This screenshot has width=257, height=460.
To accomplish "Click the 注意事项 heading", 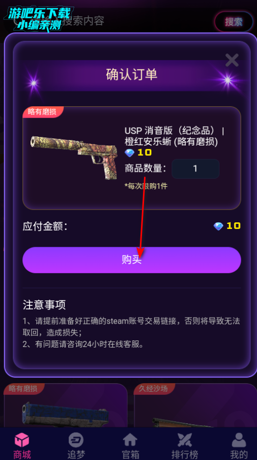I will click(44, 305).
